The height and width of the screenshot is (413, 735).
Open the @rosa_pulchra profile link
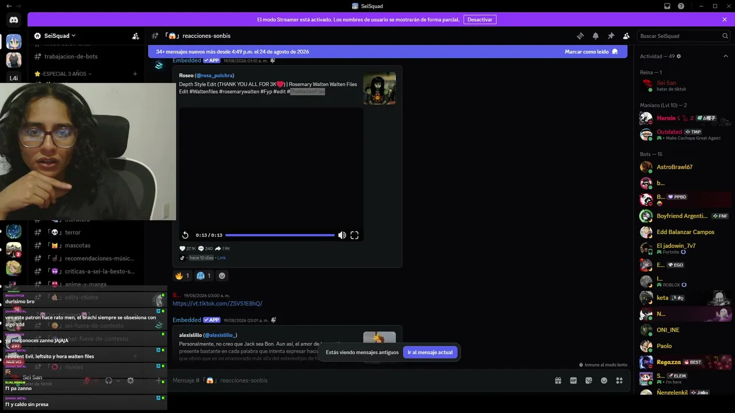[x=215, y=75]
